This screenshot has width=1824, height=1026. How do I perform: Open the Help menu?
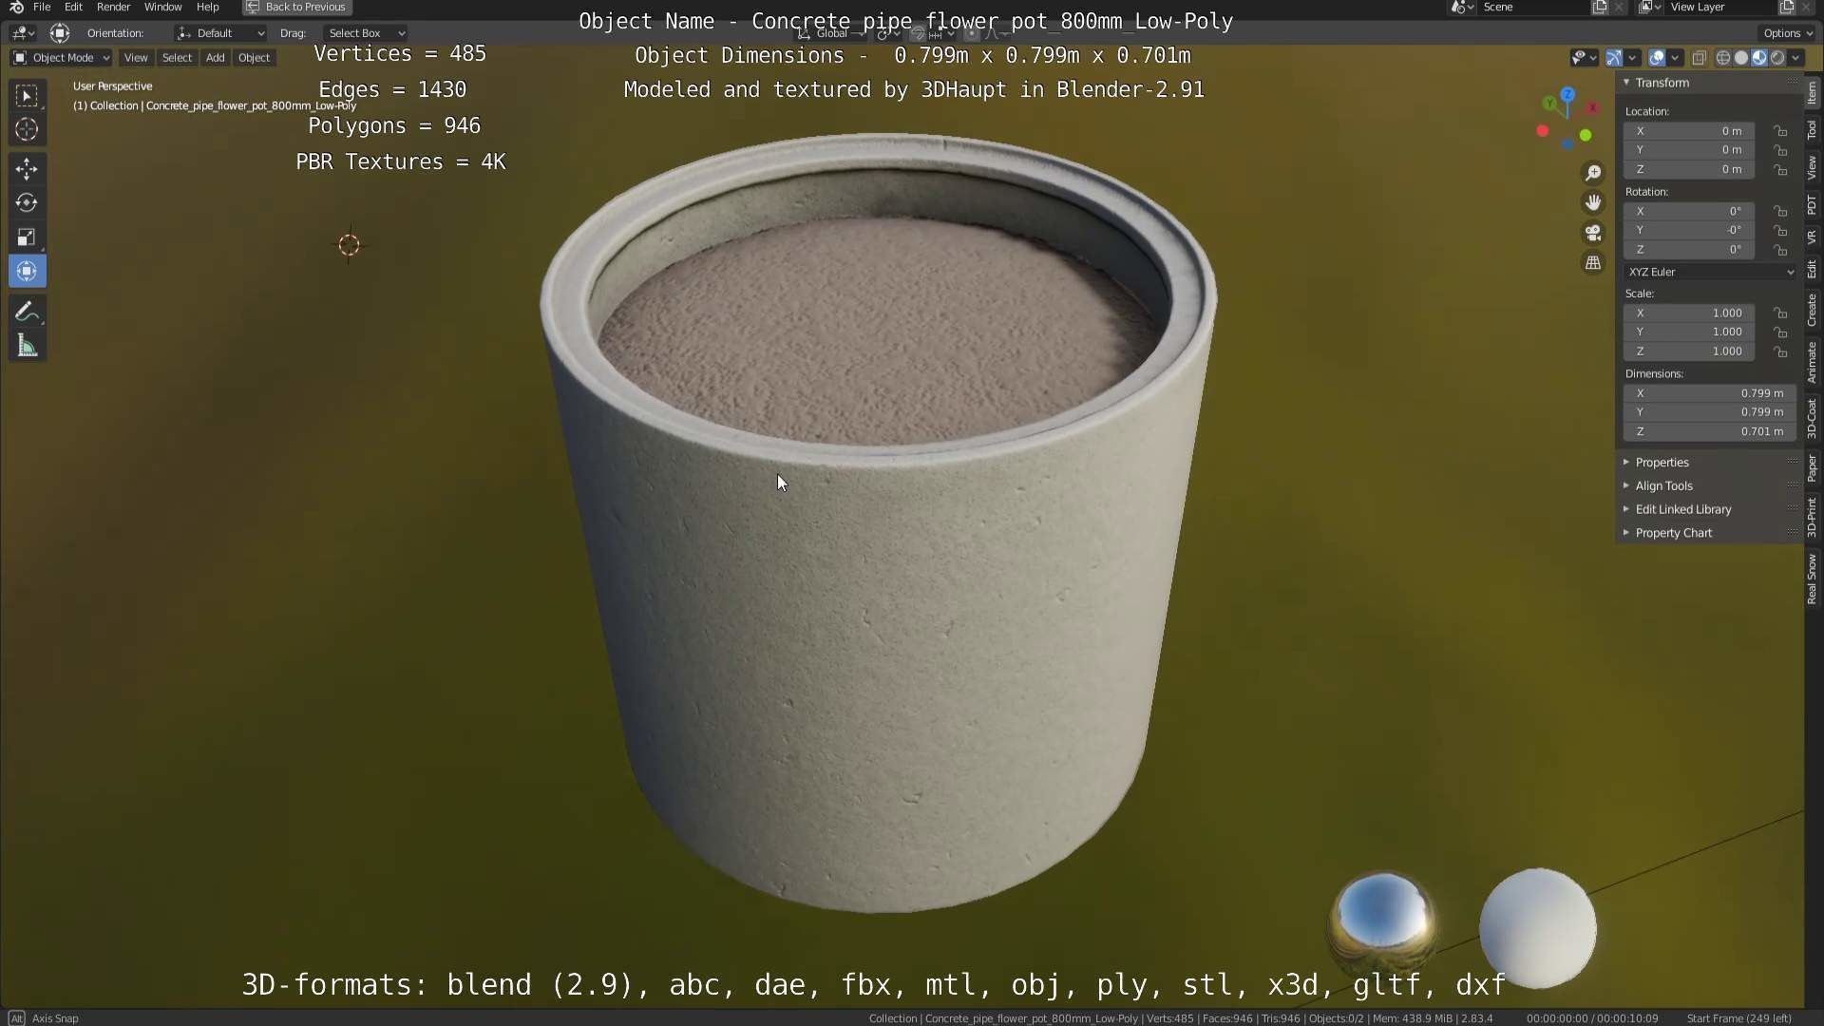click(207, 7)
